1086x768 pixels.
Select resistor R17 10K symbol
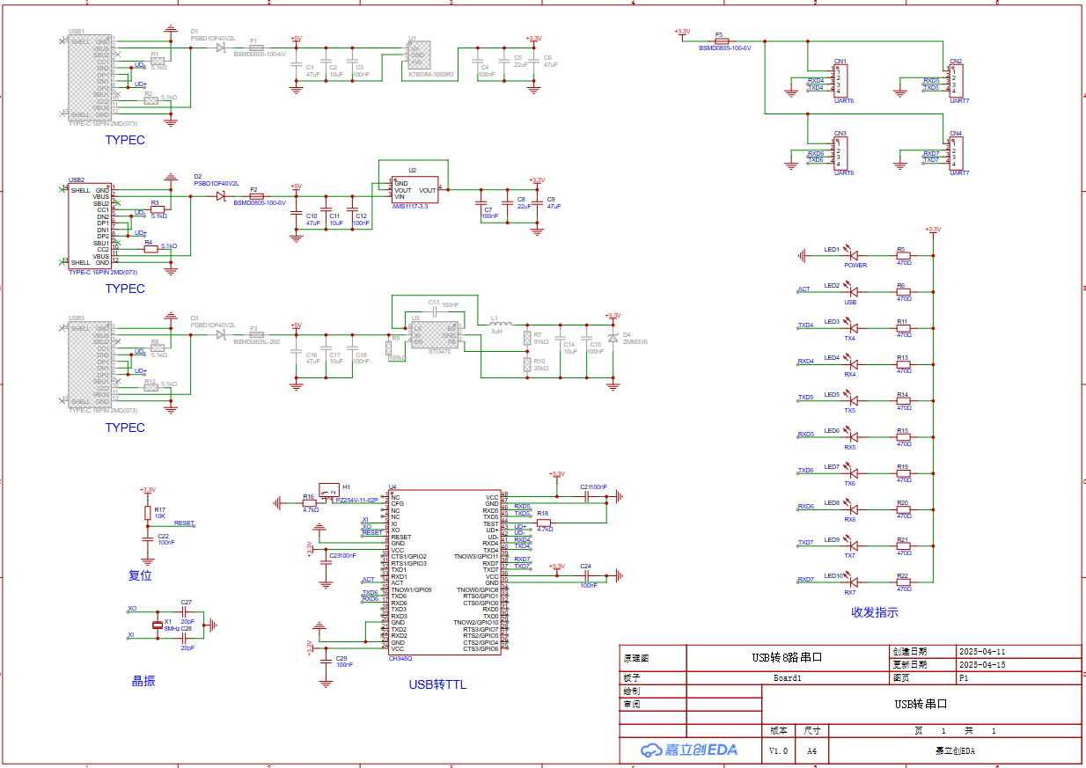point(147,514)
